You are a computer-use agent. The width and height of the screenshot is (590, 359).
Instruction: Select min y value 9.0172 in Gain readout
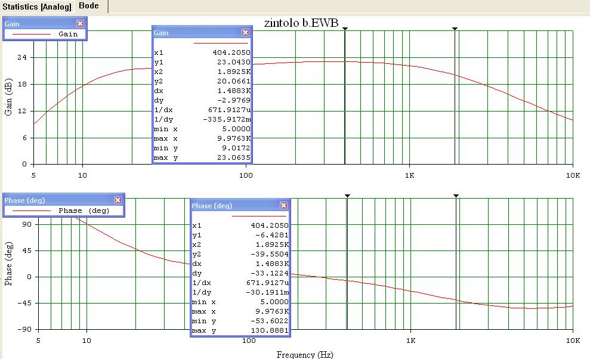237,148
